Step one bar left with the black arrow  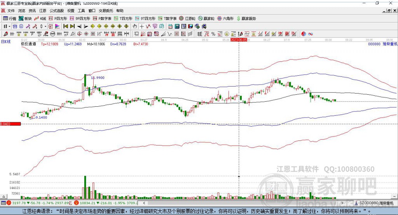79,26
